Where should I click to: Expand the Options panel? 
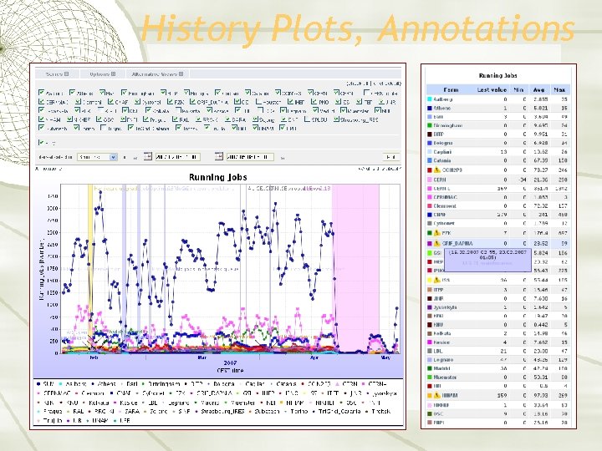point(113,74)
